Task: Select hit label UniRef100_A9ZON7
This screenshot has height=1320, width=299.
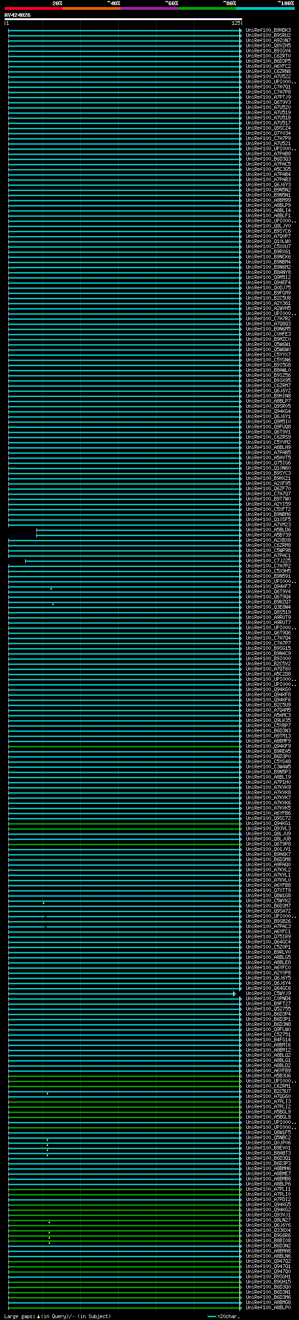Action: coord(268,40)
